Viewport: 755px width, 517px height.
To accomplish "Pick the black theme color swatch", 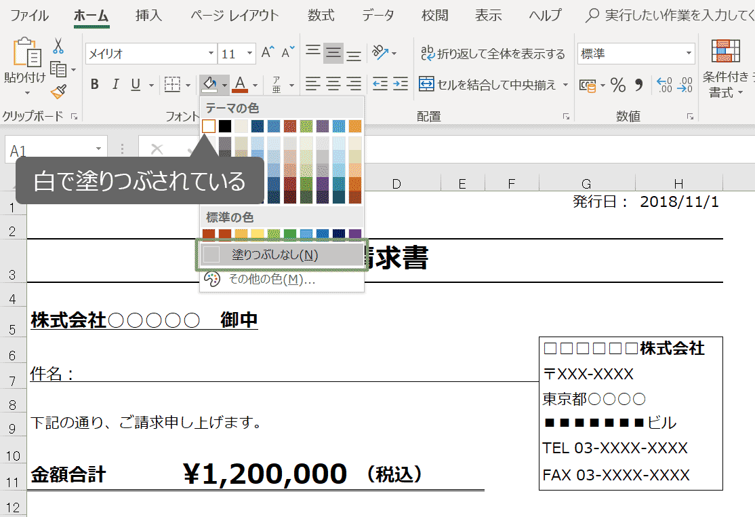I will (225, 126).
